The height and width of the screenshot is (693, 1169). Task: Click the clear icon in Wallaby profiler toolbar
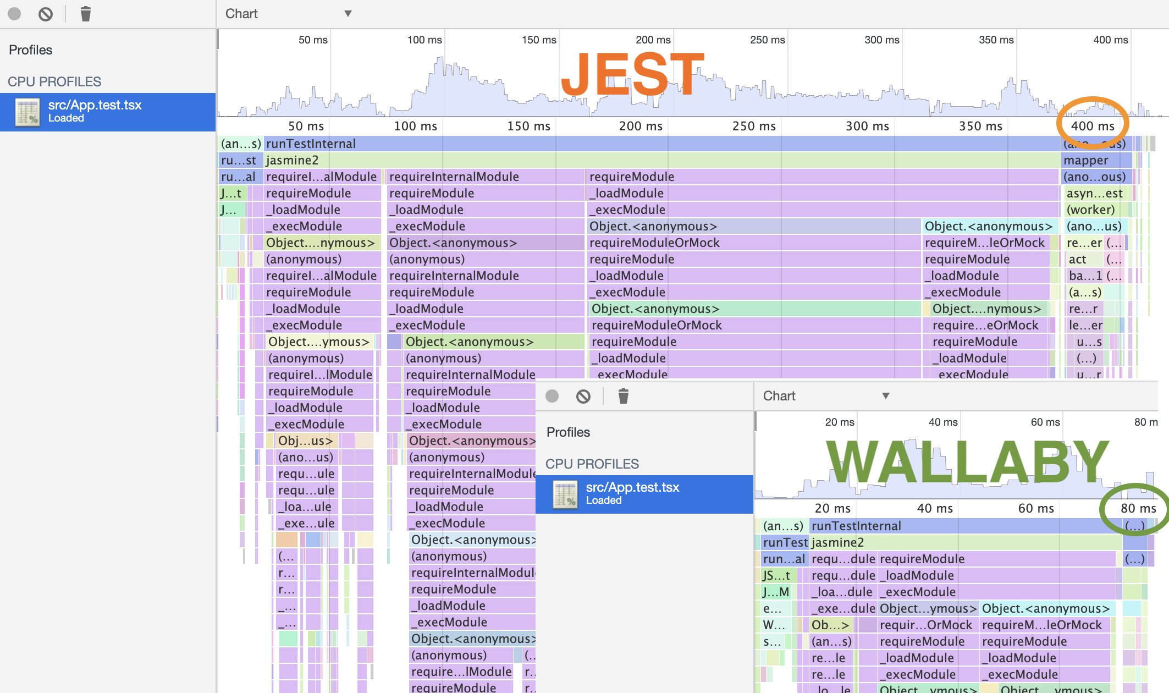(583, 396)
